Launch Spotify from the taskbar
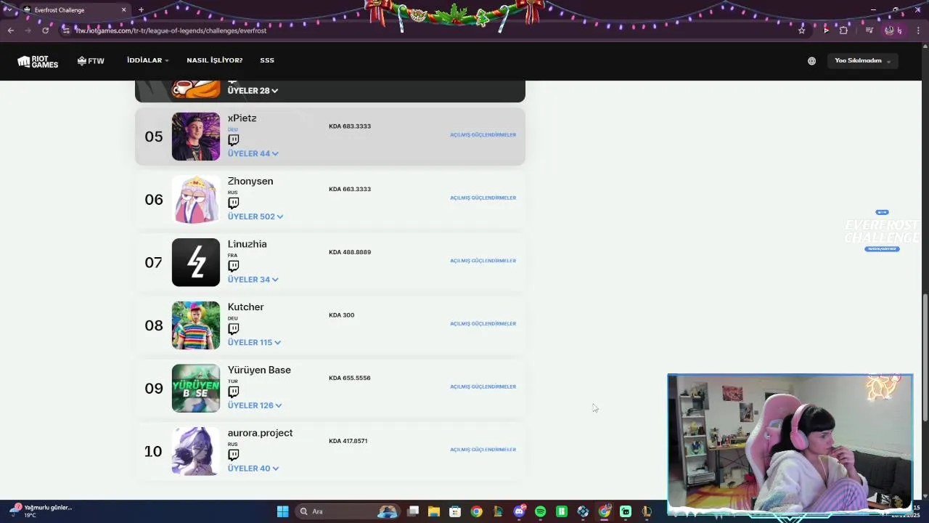The image size is (929, 523). click(540, 511)
